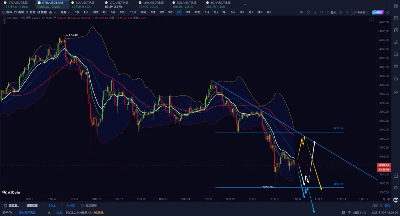Viewport: 400px width, 216px height.
Task: Expand the 周期 period dropdown
Action: point(65,12)
